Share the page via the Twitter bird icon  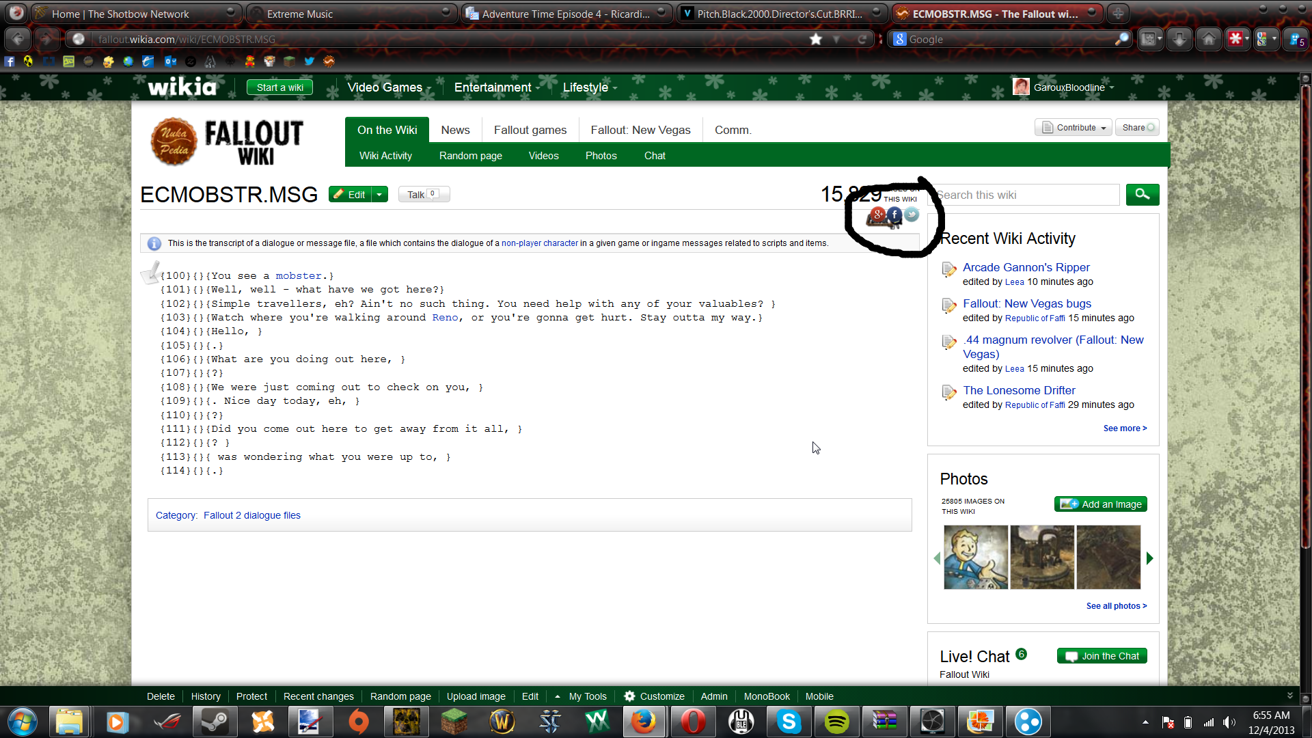pyautogui.click(x=912, y=215)
